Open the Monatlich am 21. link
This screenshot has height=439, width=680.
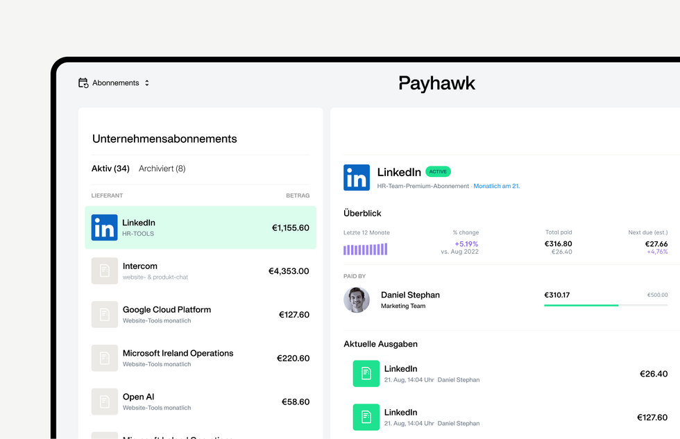(497, 186)
